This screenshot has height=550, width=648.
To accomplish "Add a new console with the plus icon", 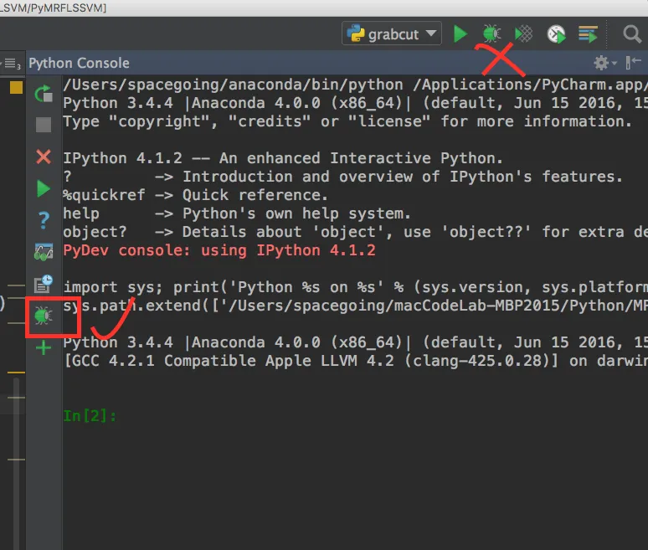I will 44,347.
